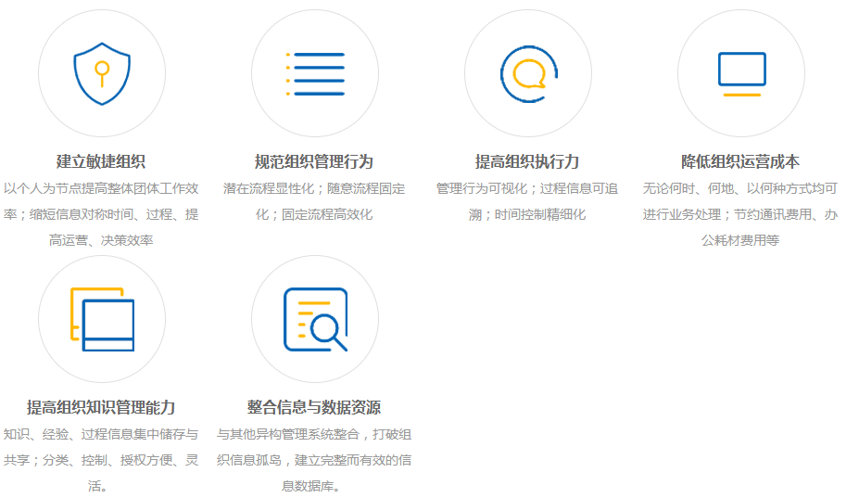Screen dimensions: 859x498
Task: Open the 建立敏捷组织 heading
Action: coord(101,161)
